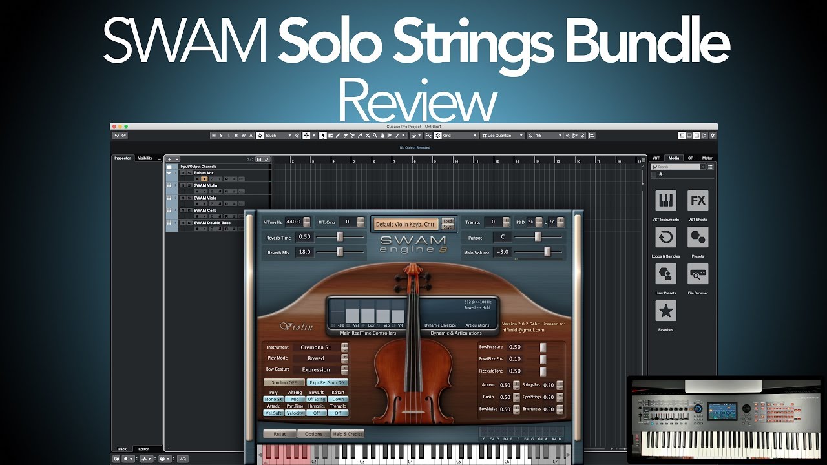Open the VST Effects FX tile

point(698,201)
